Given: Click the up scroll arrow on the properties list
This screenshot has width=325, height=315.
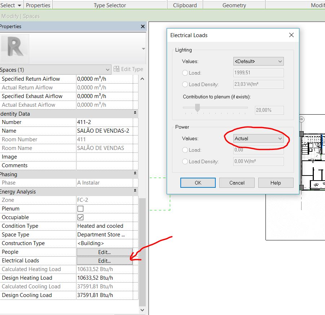Looking at the screenshot, I should pos(142,79).
